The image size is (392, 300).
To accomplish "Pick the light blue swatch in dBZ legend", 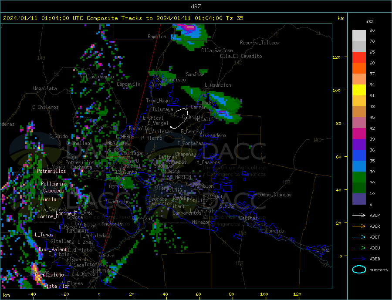I will (359, 166).
